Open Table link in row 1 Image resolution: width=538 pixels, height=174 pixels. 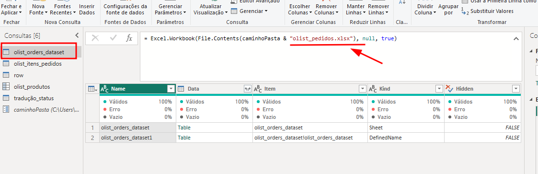click(x=184, y=128)
